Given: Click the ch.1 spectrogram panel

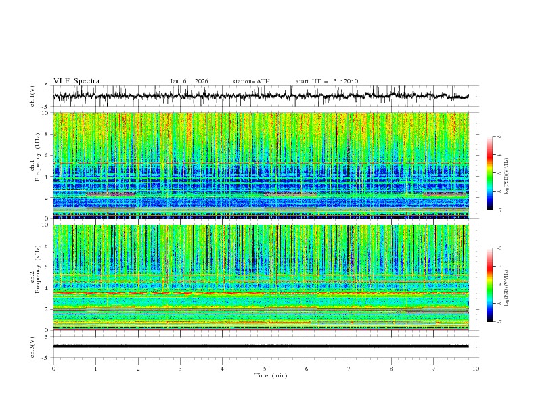Looking at the screenshot, I should pyautogui.click(x=261, y=165).
